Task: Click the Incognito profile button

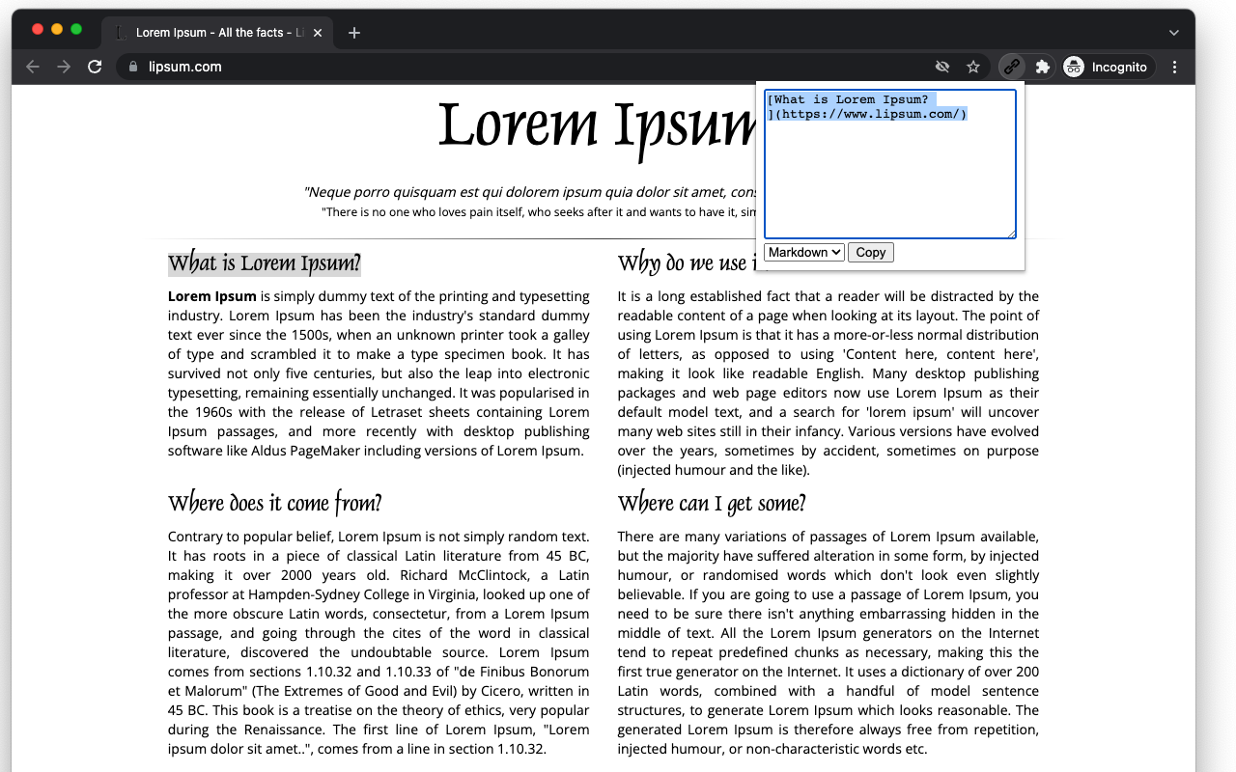Action: 1107,67
